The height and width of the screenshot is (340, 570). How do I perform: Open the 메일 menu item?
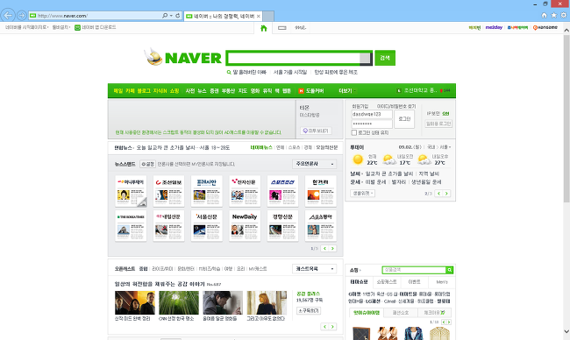118,91
